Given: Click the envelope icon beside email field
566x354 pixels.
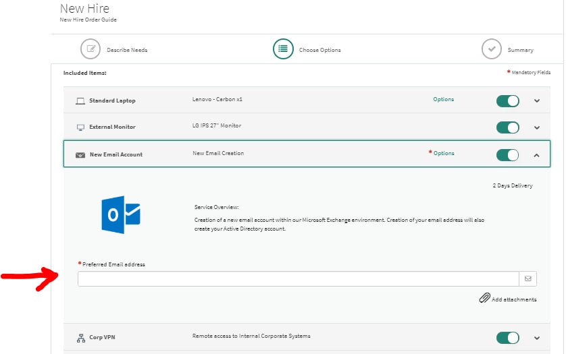Looking at the screenshot, I should [x=528, y=278].
